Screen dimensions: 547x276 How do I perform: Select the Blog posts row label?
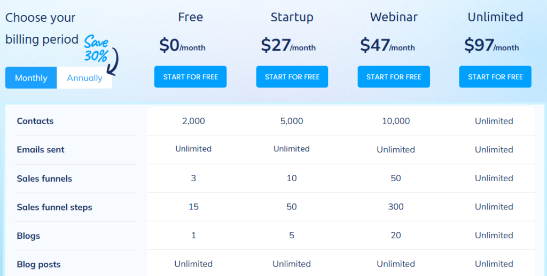tap(38, 264)
